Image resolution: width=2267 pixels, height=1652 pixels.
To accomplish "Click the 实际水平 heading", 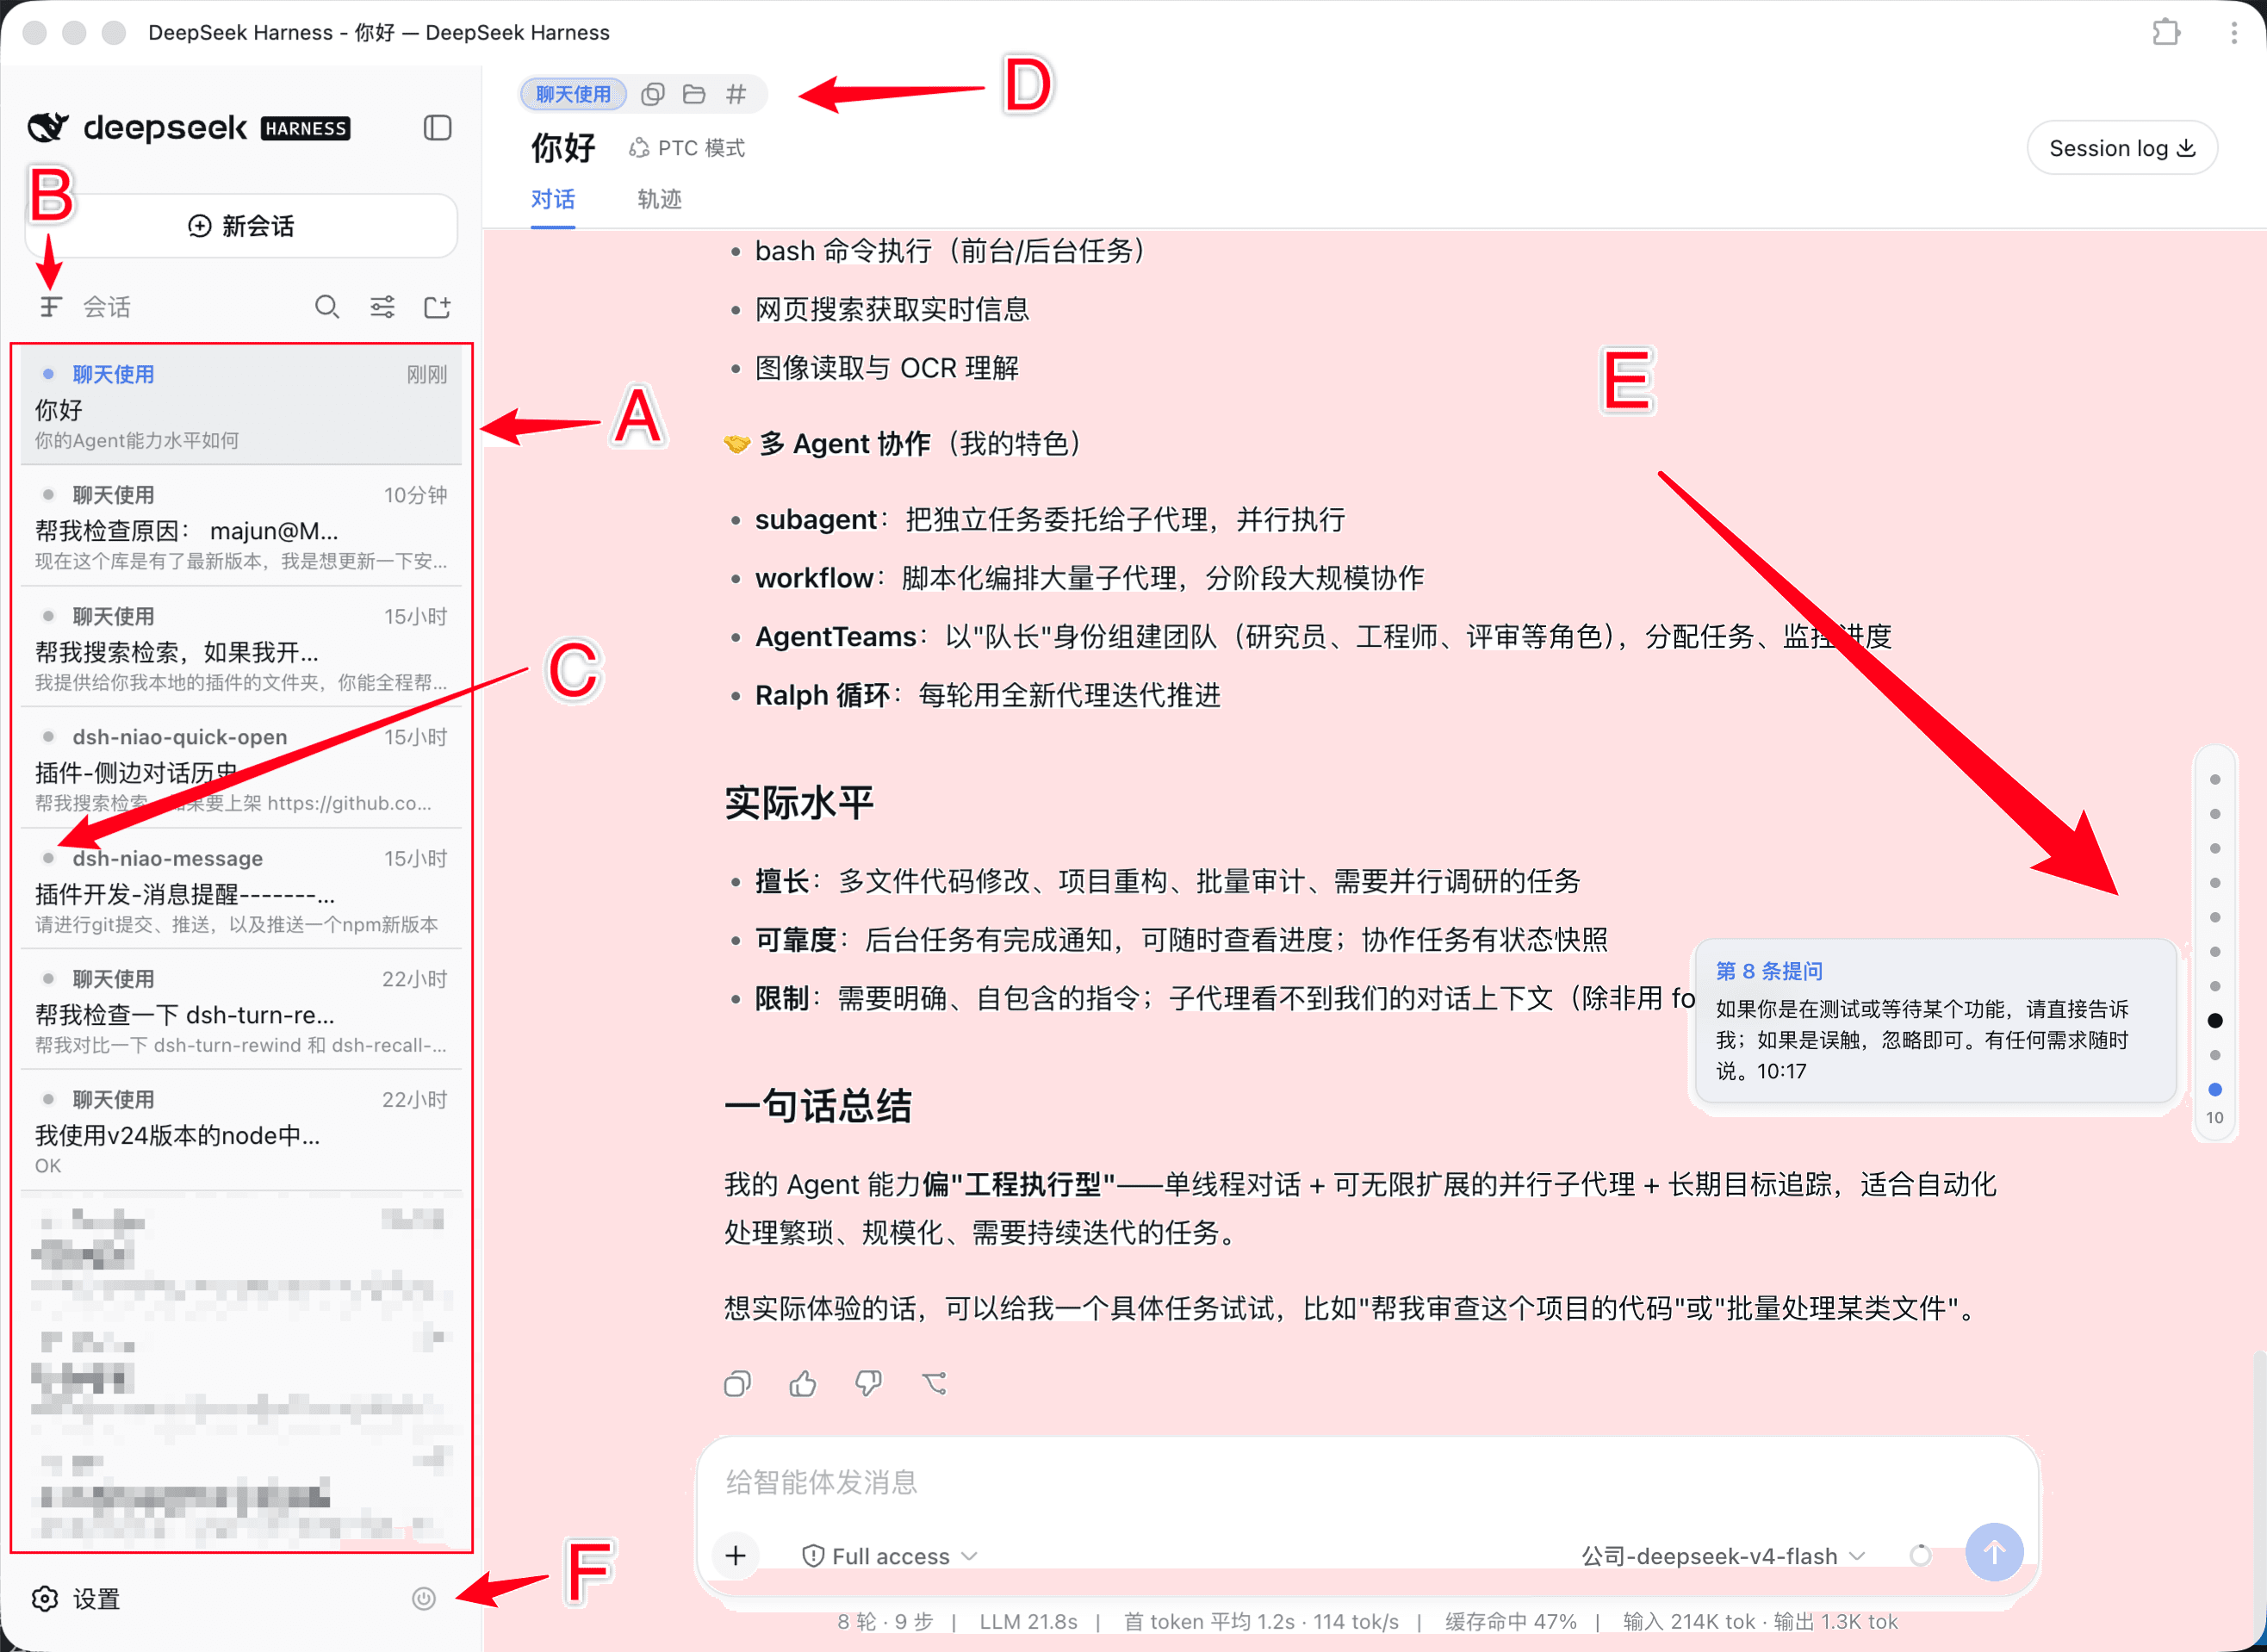I will click(x=799, y=802).
